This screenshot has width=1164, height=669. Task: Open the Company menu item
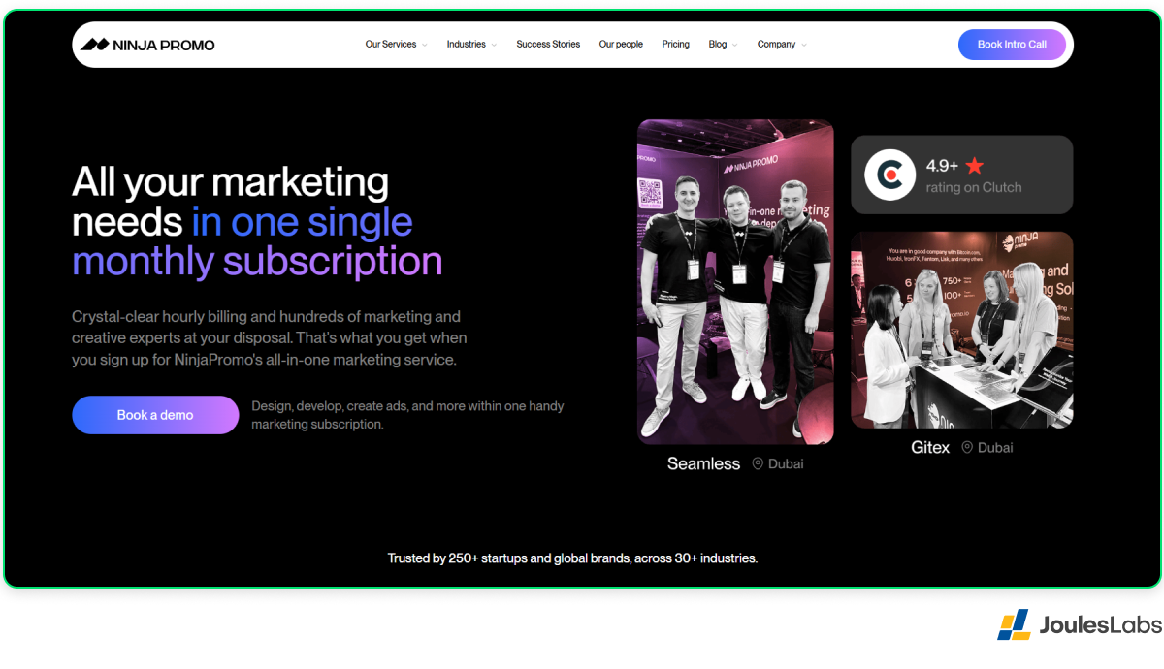point(777,45)
